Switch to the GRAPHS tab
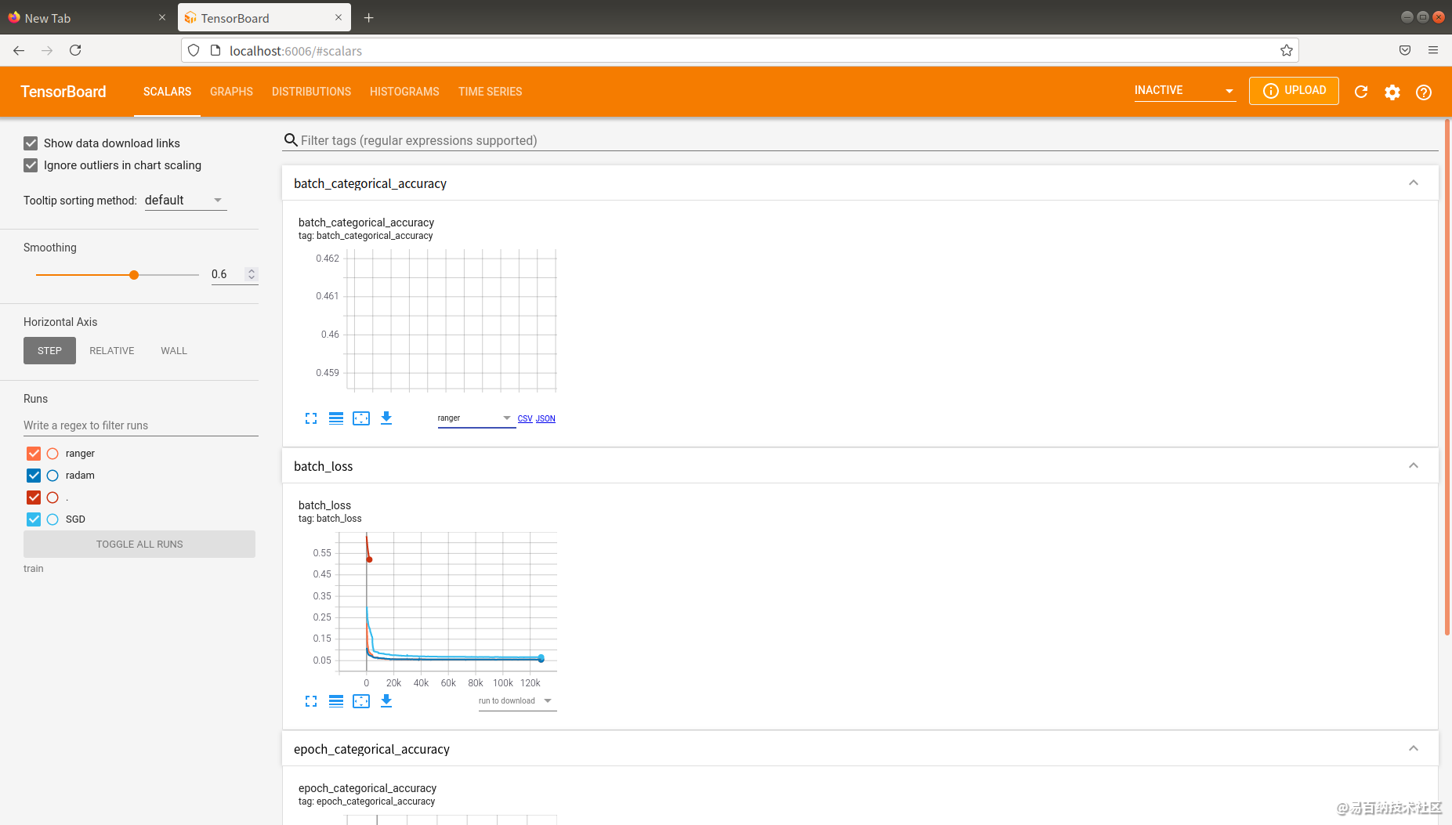 click(x=231, y=92)
